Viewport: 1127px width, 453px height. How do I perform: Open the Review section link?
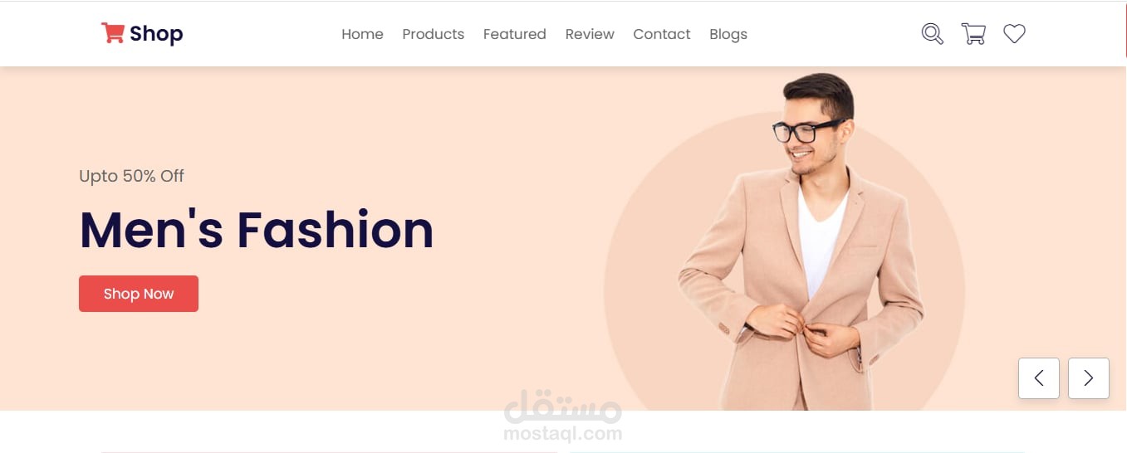point(590,34)
